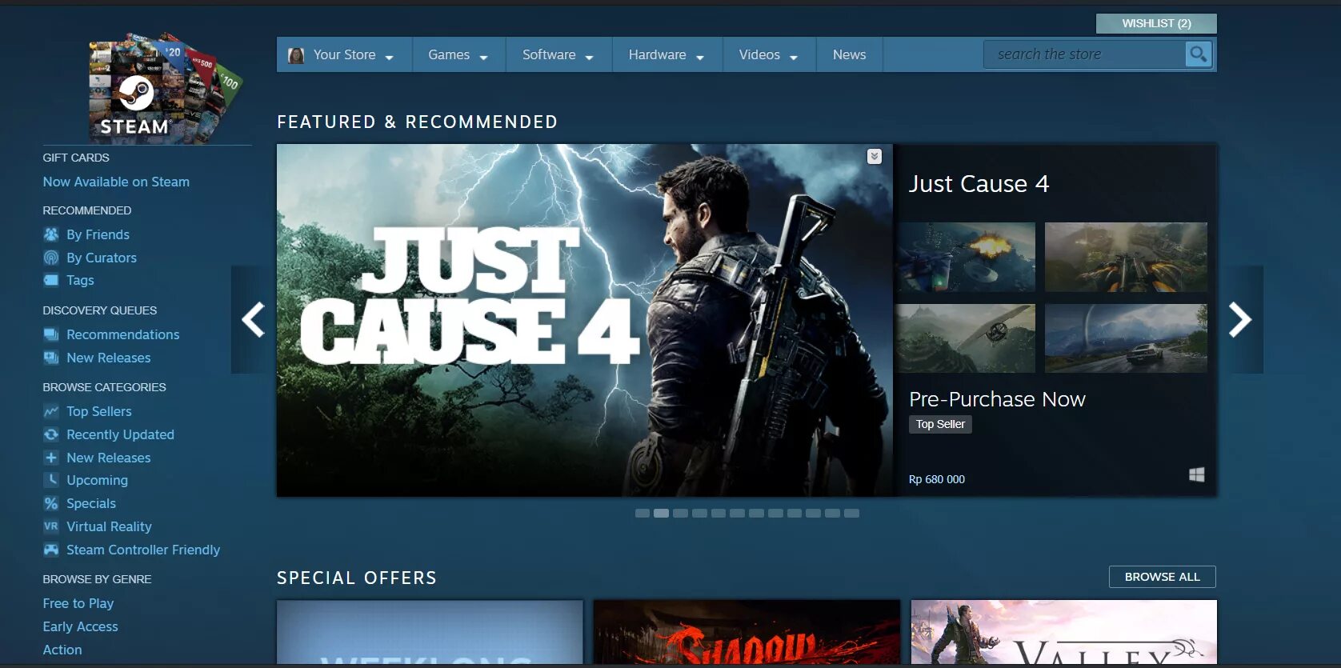The height and width of the screenshot is (668, 1341).
Task: Click the user avatar in Your Store tab
Action: coord(296,55)
